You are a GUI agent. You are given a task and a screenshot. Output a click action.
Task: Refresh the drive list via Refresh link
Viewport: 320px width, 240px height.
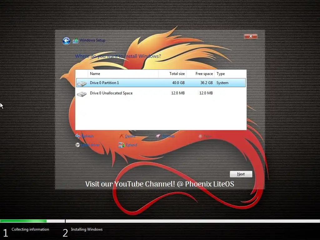point(87,136)
